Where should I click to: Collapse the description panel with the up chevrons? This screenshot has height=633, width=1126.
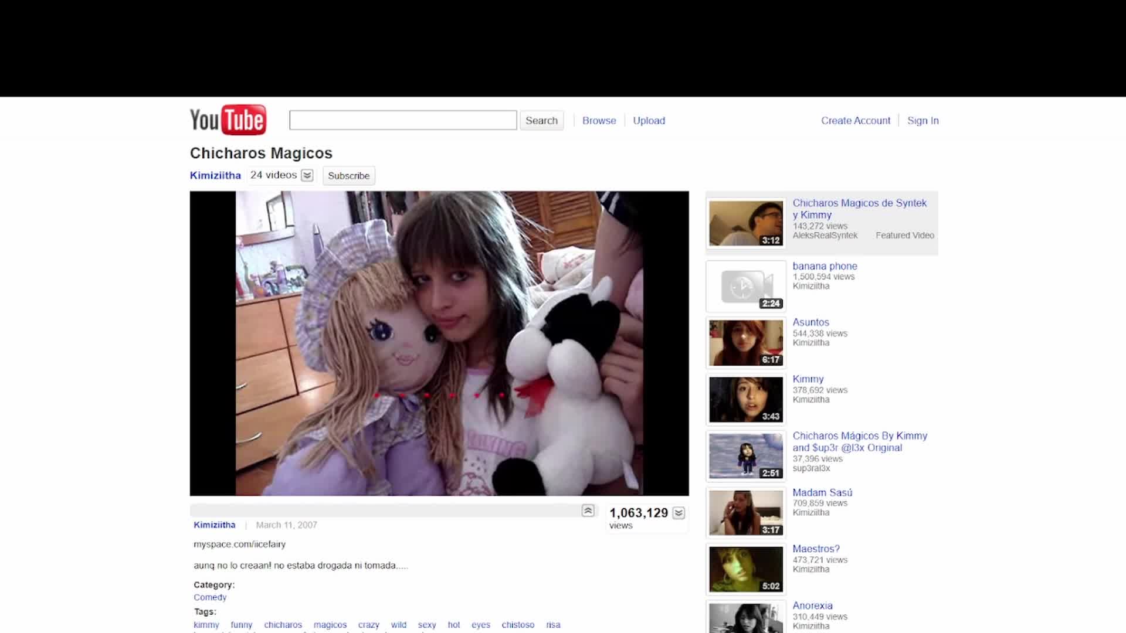588,511
